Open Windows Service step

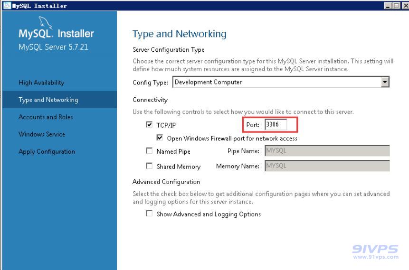(42, 134)
